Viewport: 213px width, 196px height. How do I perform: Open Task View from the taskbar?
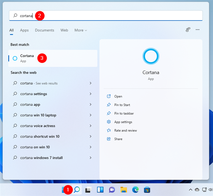88,189
